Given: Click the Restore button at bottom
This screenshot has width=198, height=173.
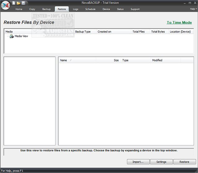Looking at the screenshot, I should pyautogui.click(x=184, y=162).
